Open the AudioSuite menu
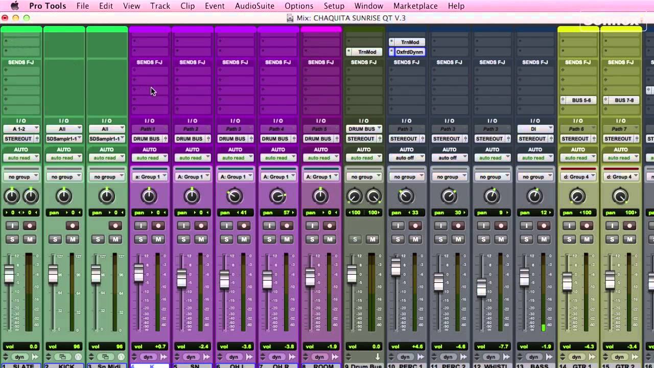 (x=254, y=6)
